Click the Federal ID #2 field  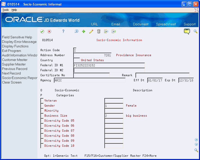[x=109, y=70]
